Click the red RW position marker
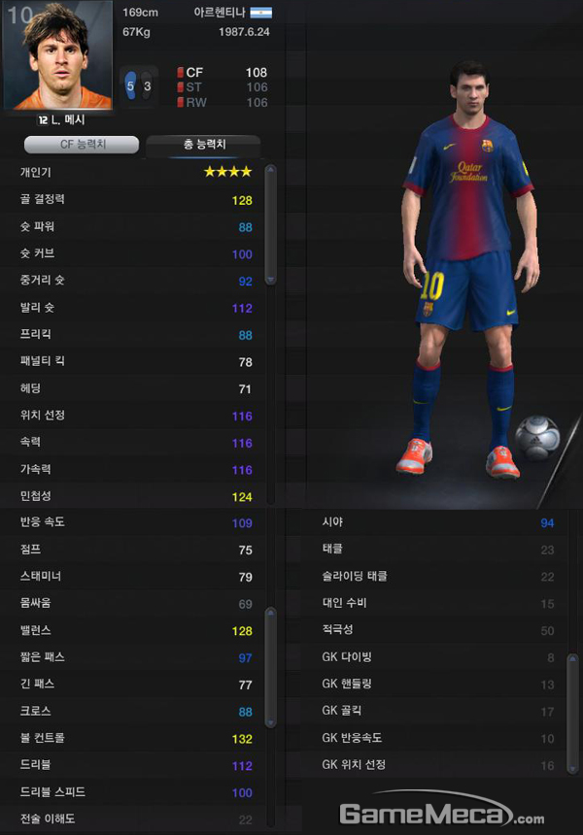Image resolution: width=583 pixels, height=835 pixels. [180, 102]
